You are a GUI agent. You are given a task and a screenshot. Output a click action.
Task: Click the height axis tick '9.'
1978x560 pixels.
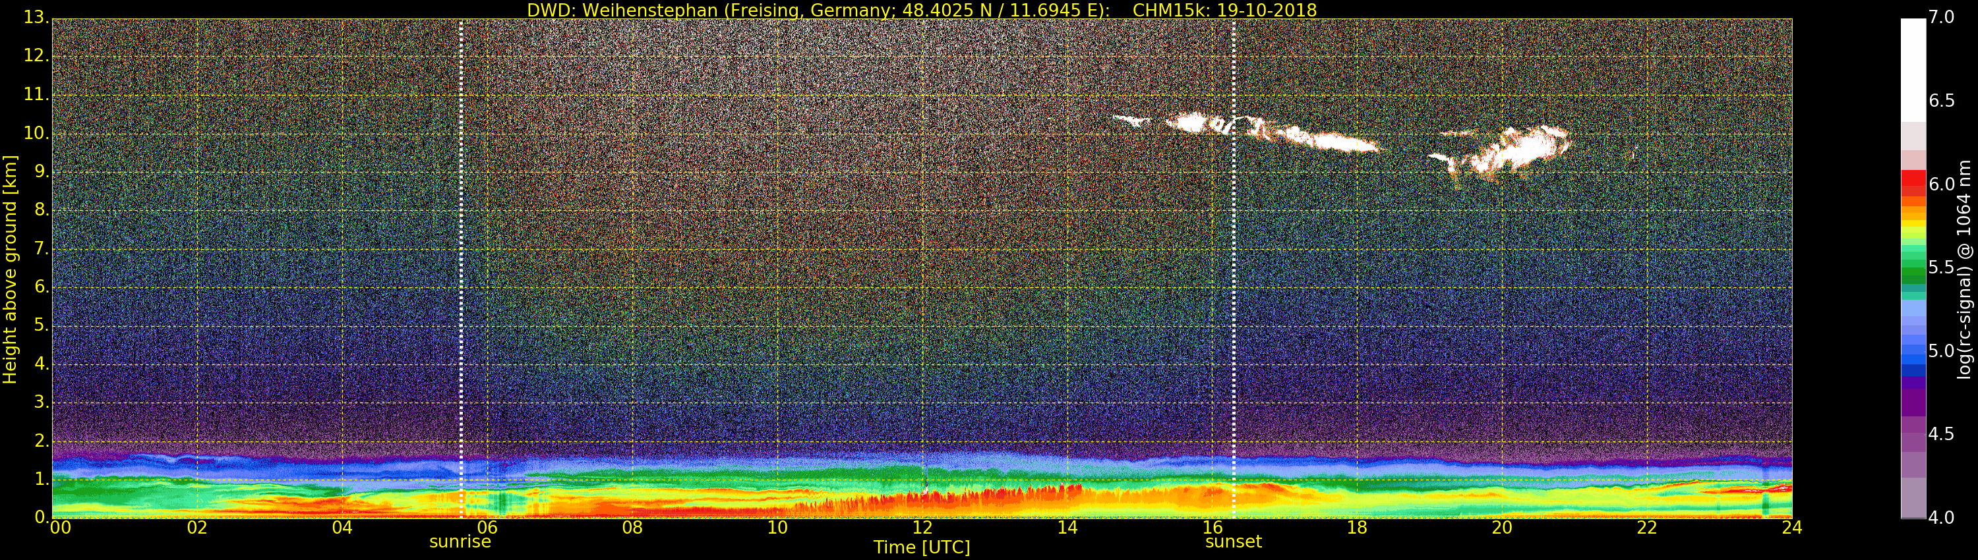[41, 171]
